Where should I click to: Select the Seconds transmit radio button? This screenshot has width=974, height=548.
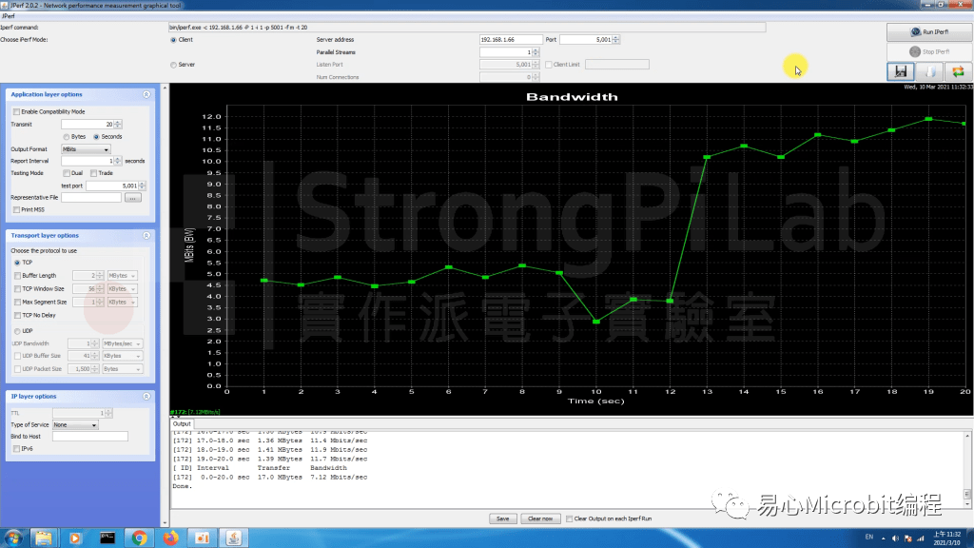coord(96,137)
